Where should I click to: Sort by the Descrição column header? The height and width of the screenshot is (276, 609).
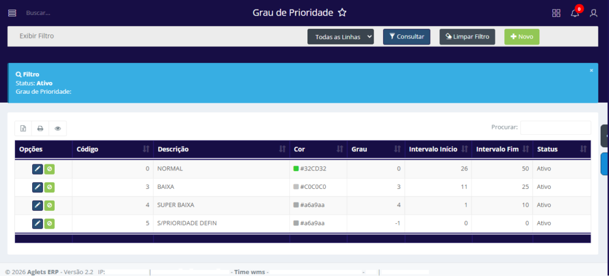click(x=221, y=149)
